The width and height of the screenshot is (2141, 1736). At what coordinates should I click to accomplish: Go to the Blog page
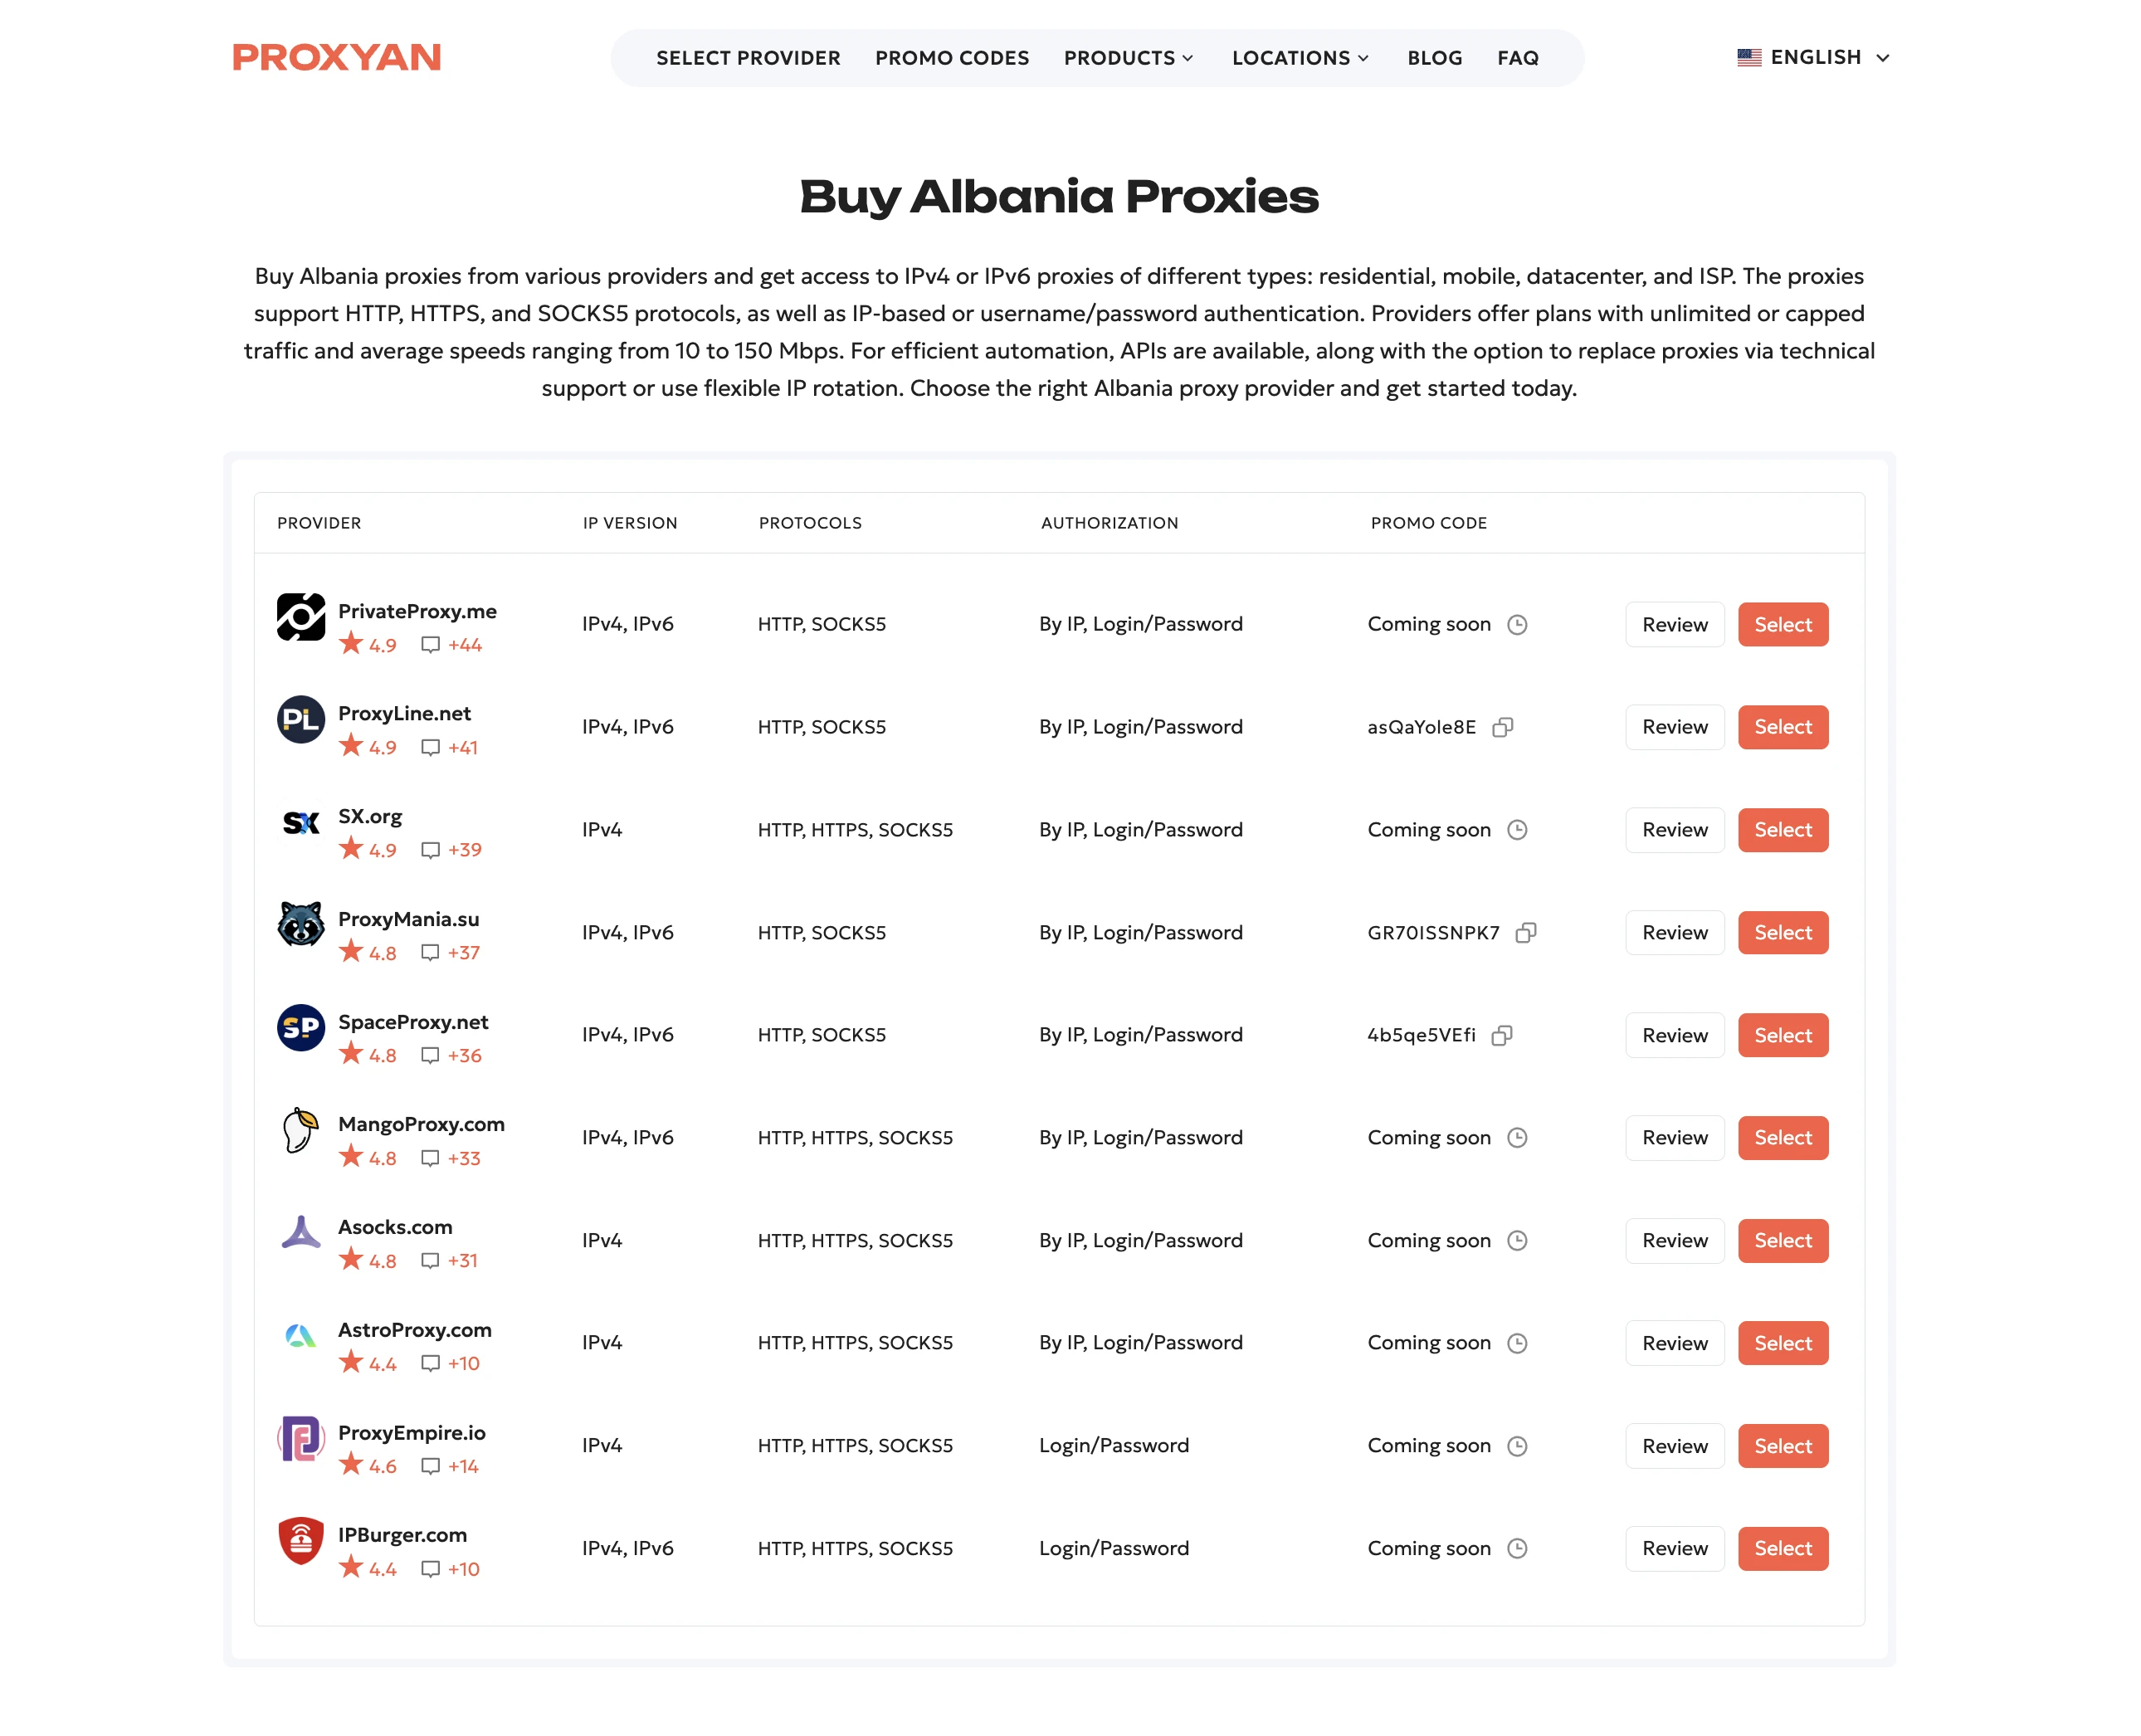click(x=1434, y=58)
